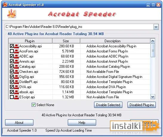
Task: Click the ebook.api plug-in file icon
Action: coord(16,92)
